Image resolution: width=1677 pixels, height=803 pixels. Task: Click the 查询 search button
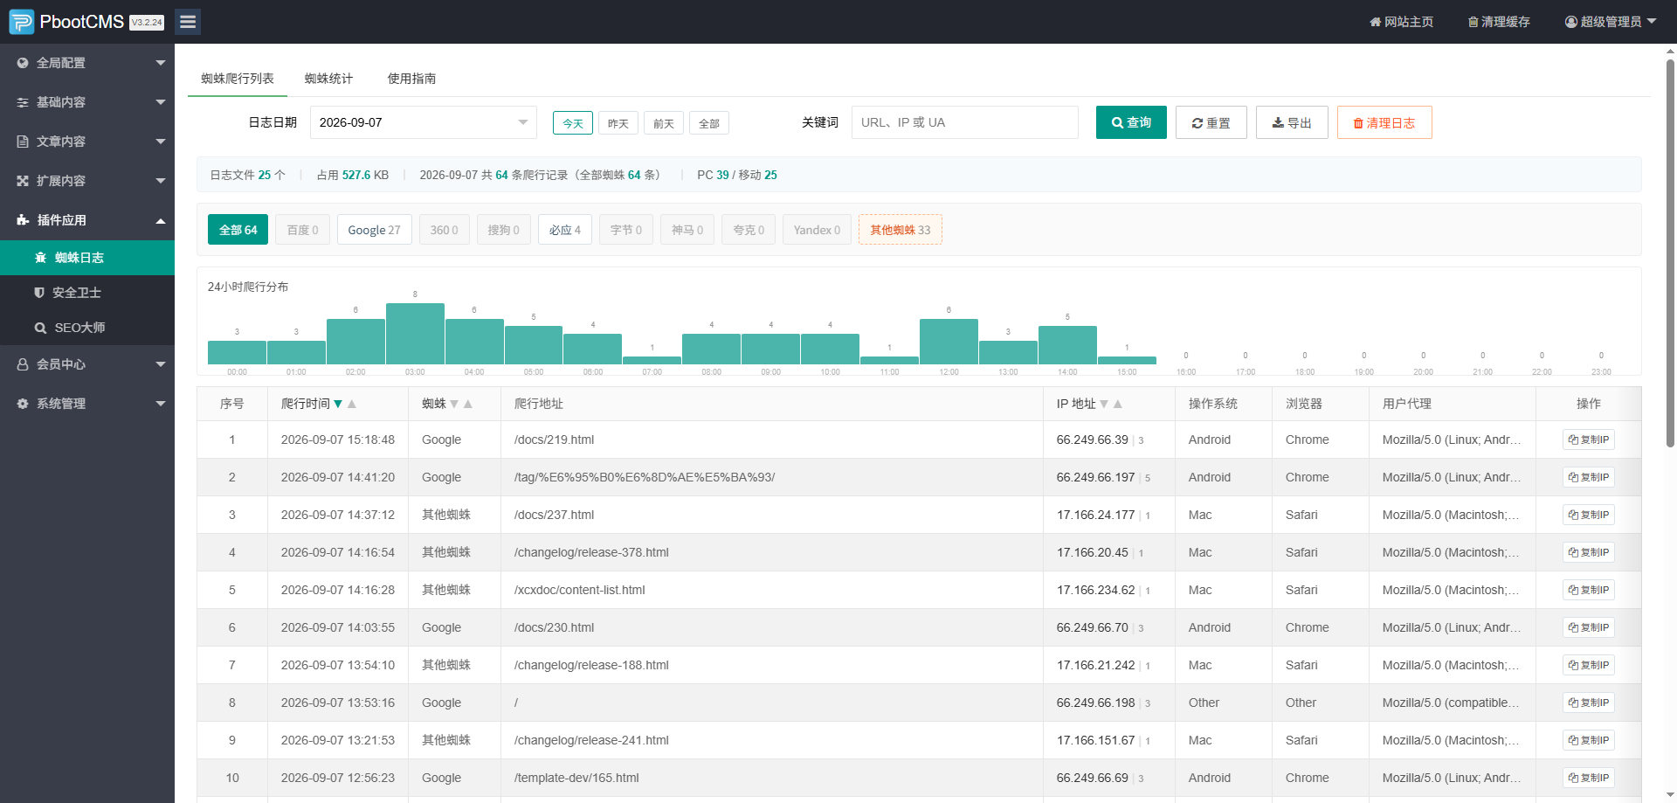[x=1131, y=122]
